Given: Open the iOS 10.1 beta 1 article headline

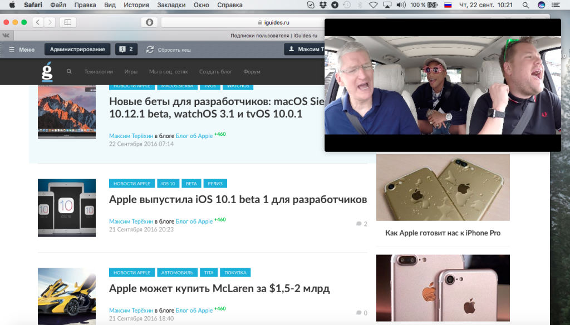Looking at the screenshot, I should click(238, 200).
